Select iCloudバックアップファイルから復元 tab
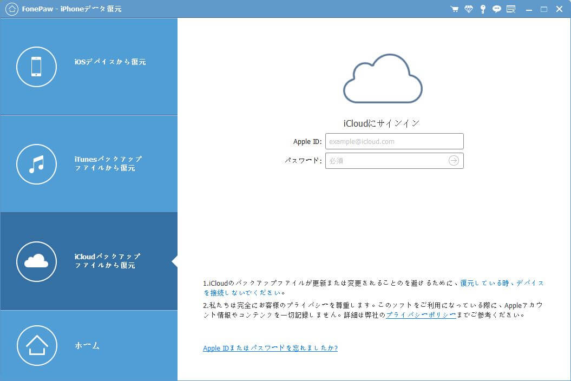 [89, 261]
